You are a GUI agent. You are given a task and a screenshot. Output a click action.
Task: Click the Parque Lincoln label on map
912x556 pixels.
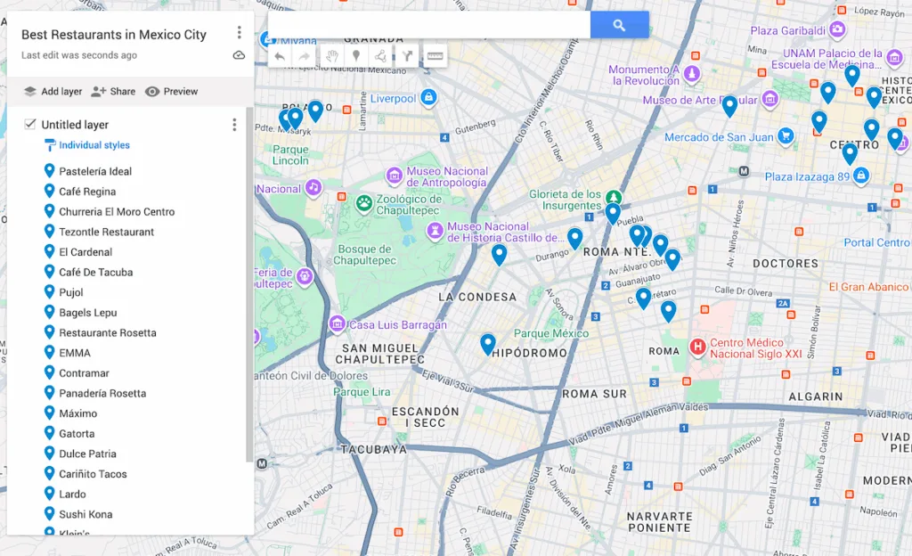point(290,155)
